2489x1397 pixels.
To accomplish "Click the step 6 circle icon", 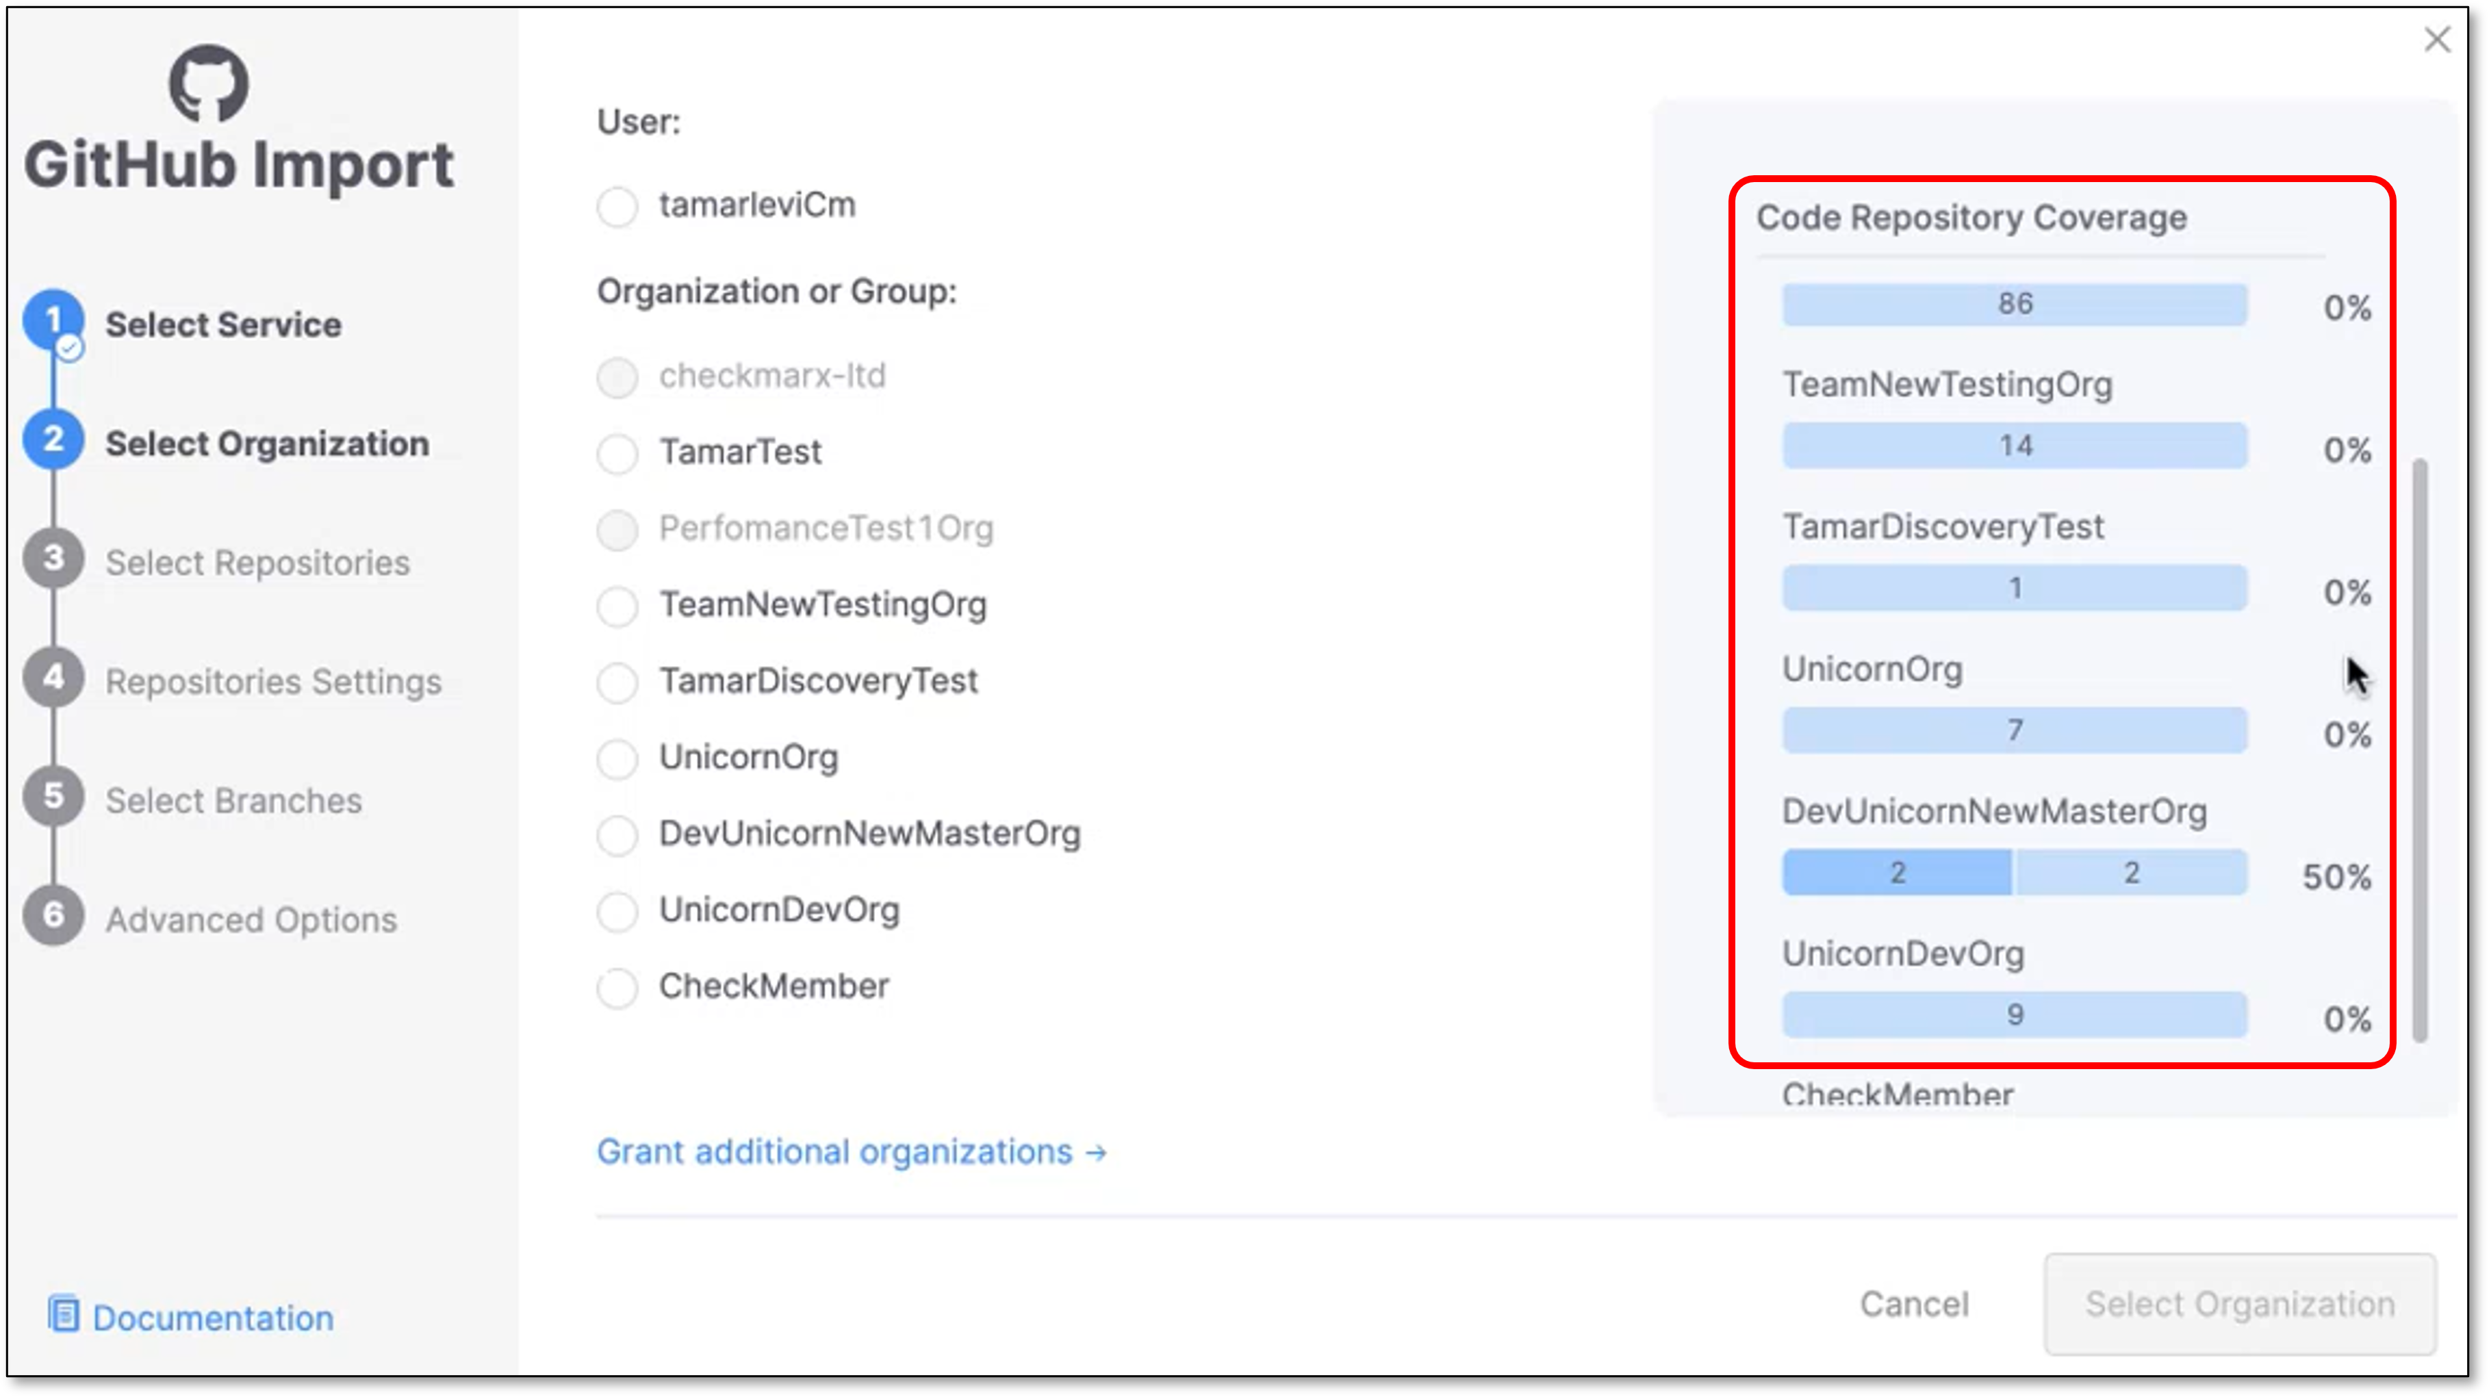I will pos(53,915).
